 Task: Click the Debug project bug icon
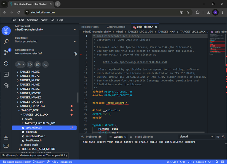(x=38, y=64)
